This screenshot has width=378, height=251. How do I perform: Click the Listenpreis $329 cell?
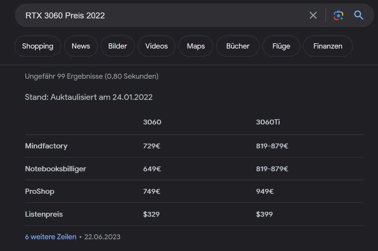[x=151, y=214]
